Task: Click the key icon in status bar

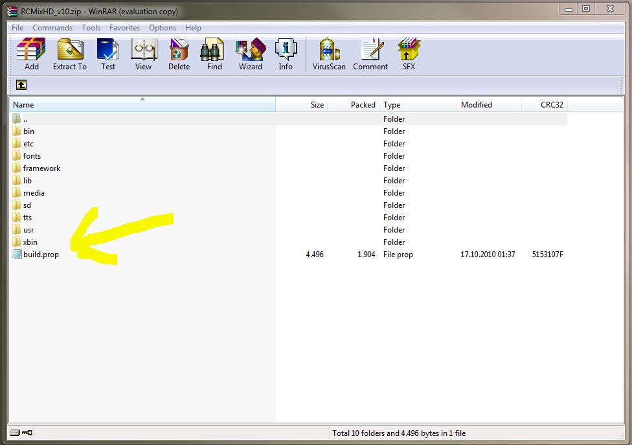Action: click(x=27, y=433)
